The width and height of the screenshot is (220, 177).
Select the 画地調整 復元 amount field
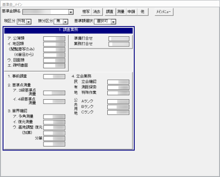54,128
